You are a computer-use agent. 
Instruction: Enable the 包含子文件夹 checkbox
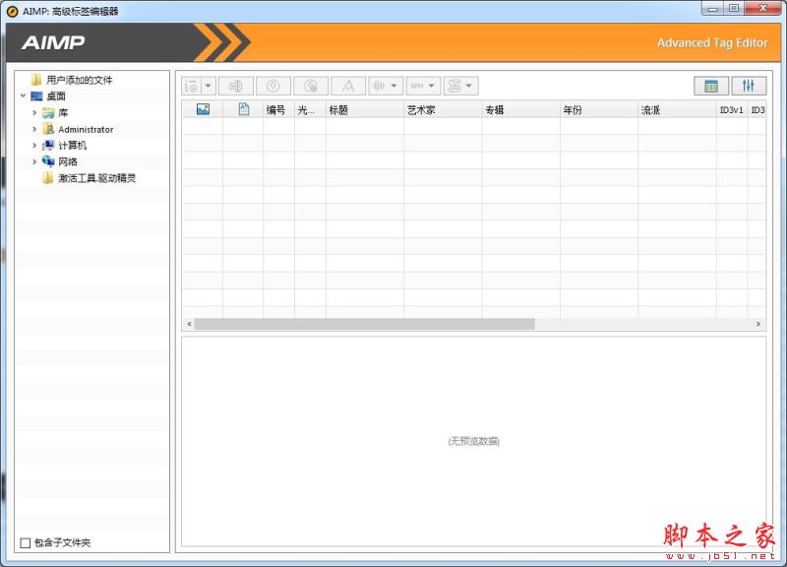pyautogui.click(x=26, y=543)
